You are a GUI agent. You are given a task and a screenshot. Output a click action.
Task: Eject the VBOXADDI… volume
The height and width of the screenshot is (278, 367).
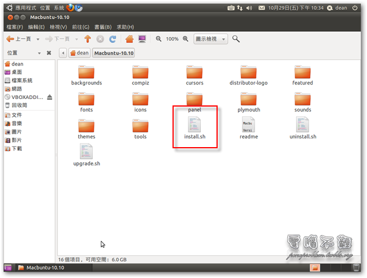49,97
